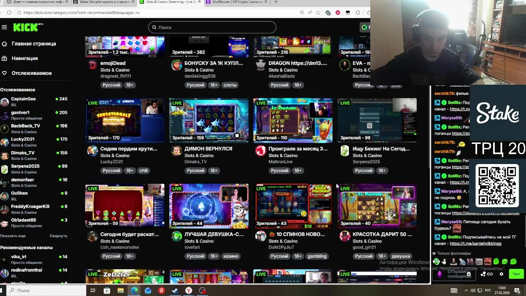Open volume control in system tray

point(473,291)
